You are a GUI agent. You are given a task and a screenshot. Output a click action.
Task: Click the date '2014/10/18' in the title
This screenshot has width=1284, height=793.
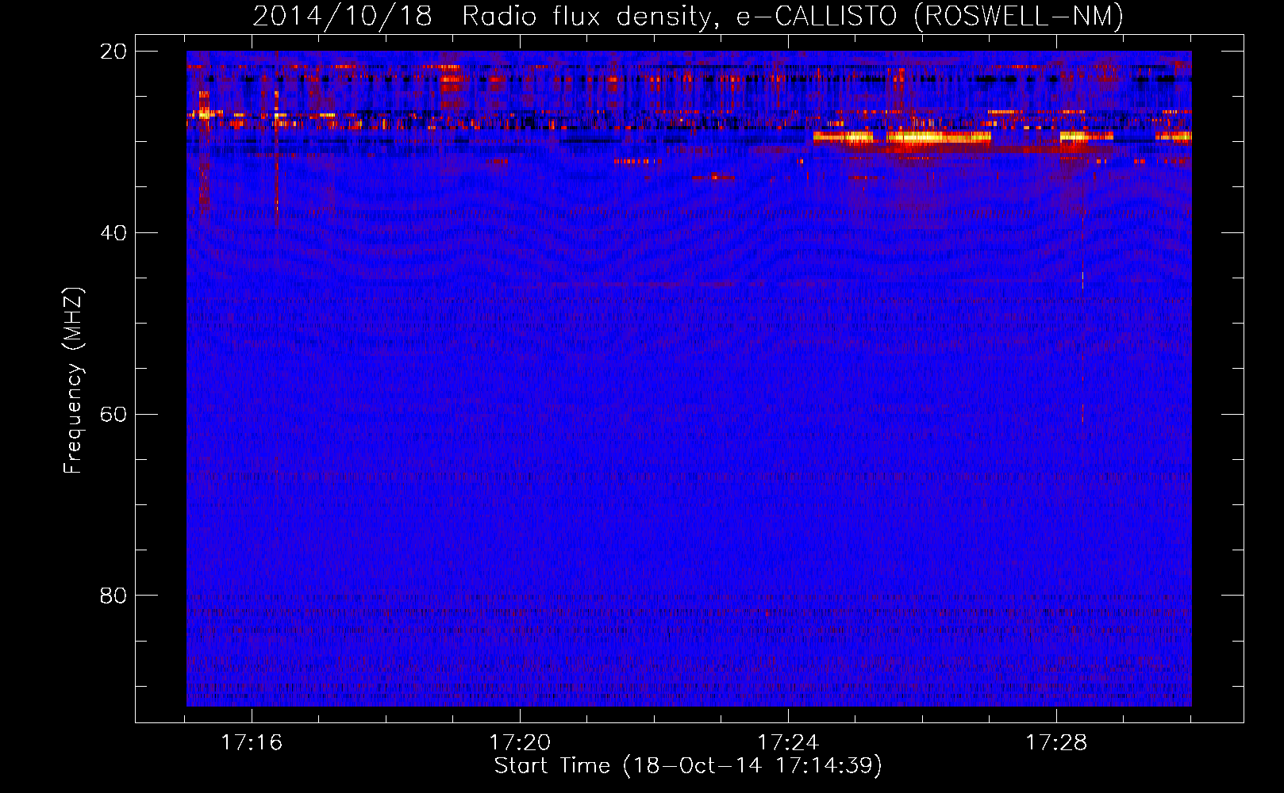click(x=342, y=16)
